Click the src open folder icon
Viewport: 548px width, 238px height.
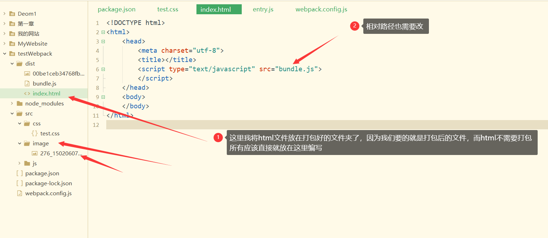tap(20, 113)
